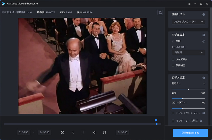Click the trim start time field 01:35:30
Viewport: 212px width, 140px height.
pos(23,132)
